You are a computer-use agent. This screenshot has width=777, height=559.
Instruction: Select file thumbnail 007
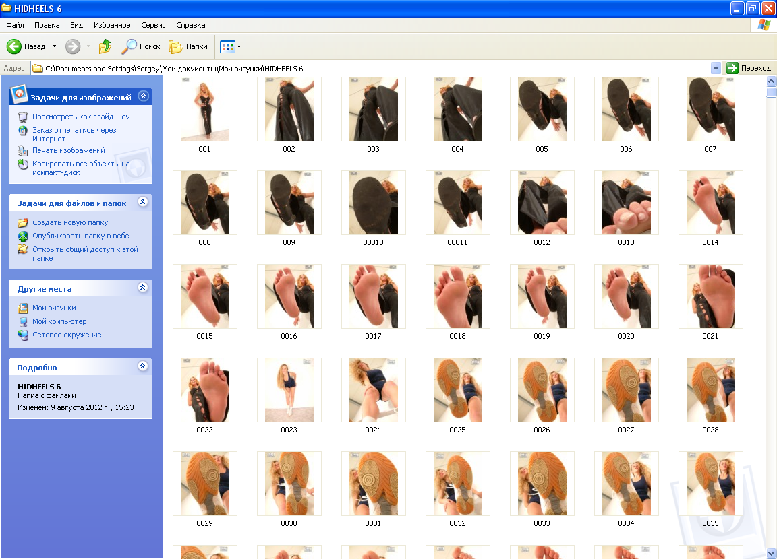coord(711,109)
